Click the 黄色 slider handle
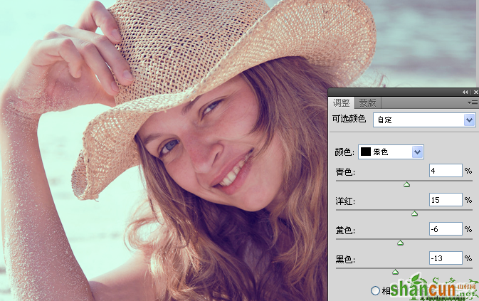Screen dimensions: 479x301 click(400, 243)
